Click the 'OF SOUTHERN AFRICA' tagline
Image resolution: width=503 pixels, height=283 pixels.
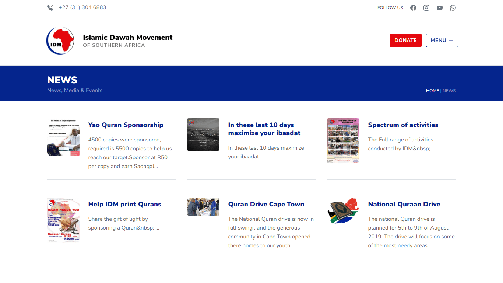point(114,45)
